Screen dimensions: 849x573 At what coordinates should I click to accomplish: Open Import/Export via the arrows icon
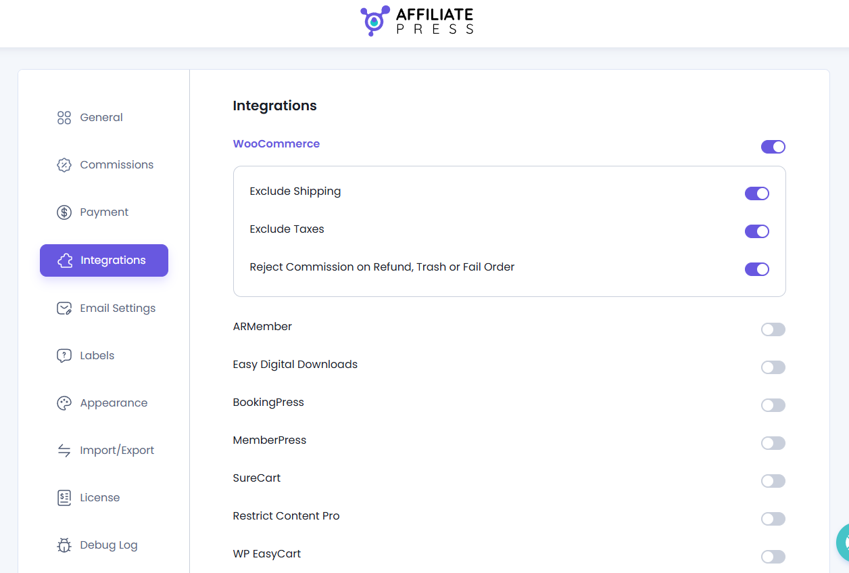[64, 450]
